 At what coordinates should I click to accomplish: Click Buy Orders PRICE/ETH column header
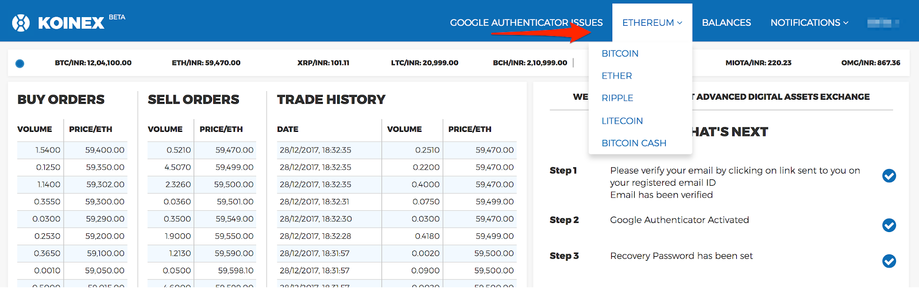tap(91, 130)
